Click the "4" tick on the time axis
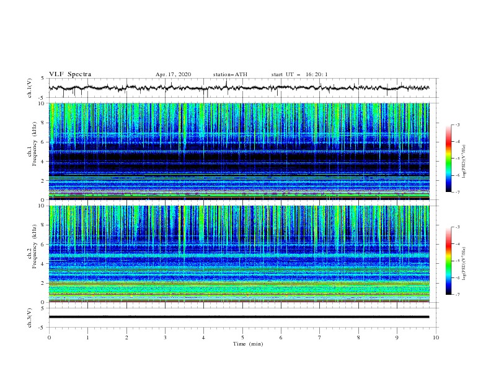491x379 pixels. click(x=203, y=338)
